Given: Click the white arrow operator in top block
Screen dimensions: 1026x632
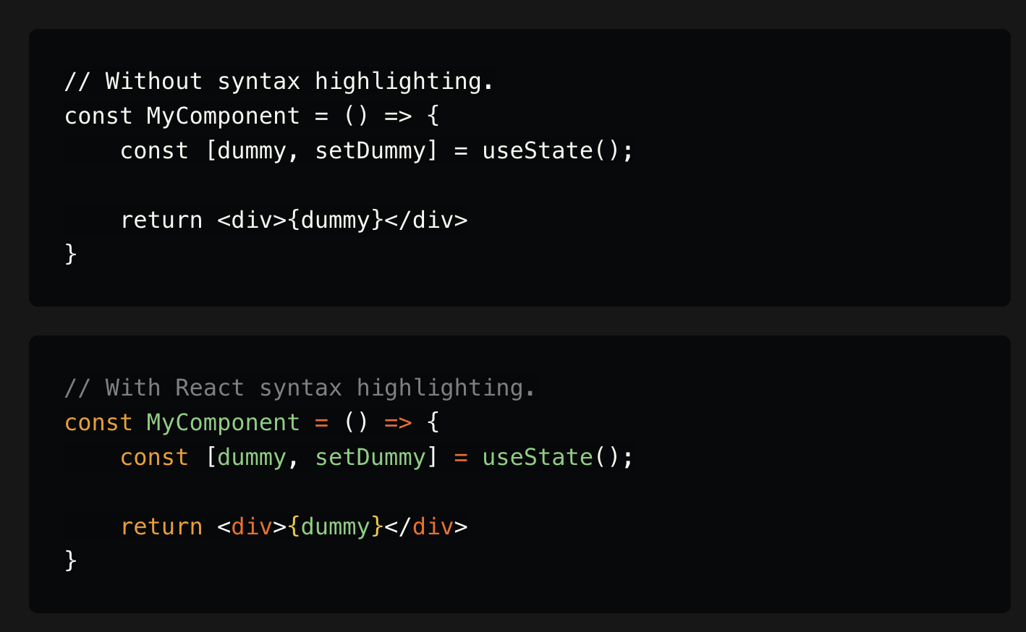Looking at the screenshot, I should [398, 116].
